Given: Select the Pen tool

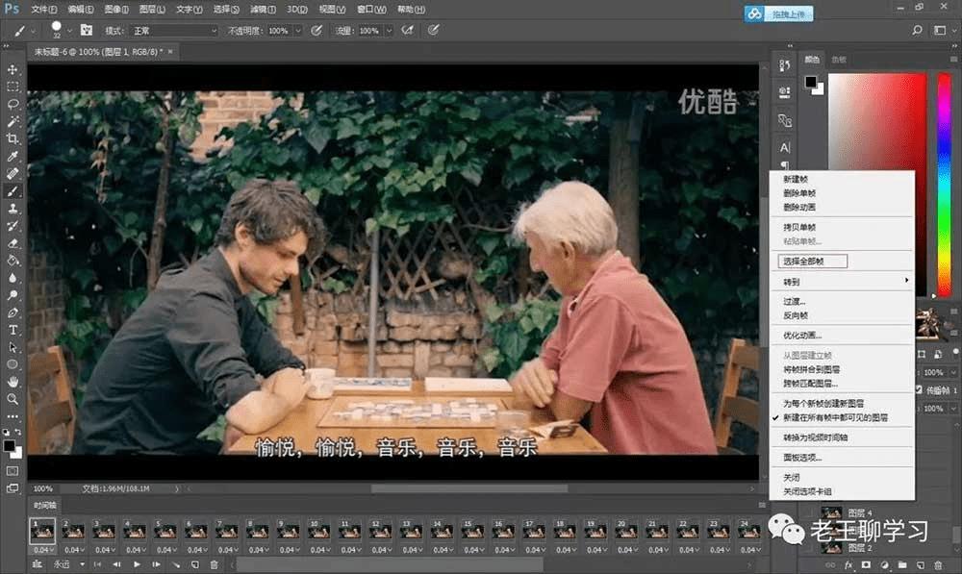Looking at the screenshot, I should (13, 312).
